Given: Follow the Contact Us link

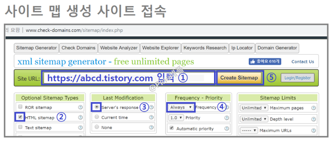Looking at the screenshot, I should point(303,62).
